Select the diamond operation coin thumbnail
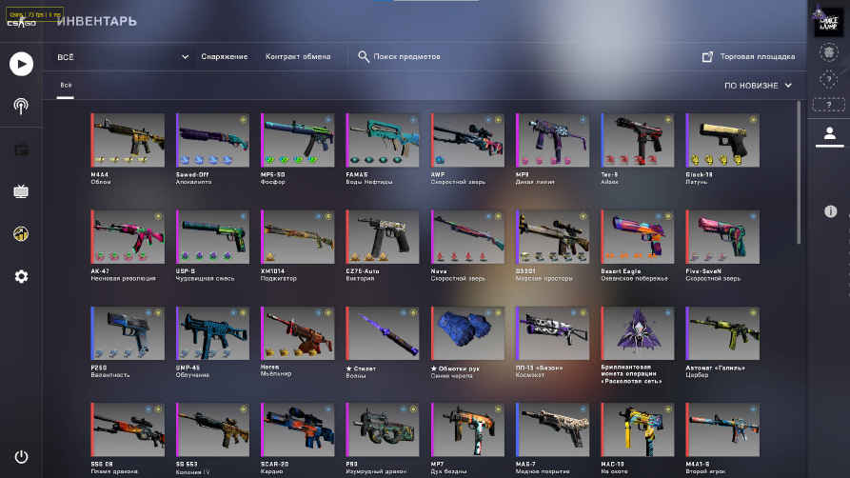This screenshot has height=478, width=850. point(638,333)
